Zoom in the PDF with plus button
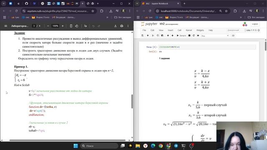 tap(63, 26)
